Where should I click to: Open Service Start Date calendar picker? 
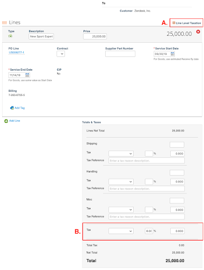click(x=172, y=54)
